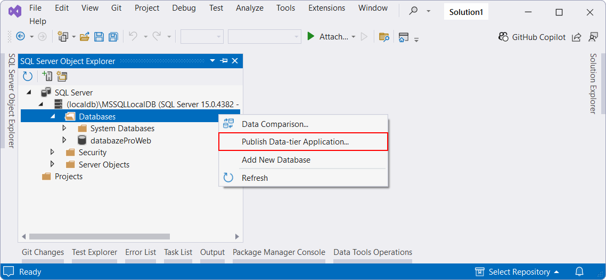Viewport: 606px width, 280px height.
Task: Collapse the (localdb)\MSSQLLocalDB server node
Action: tap(41, 105)
